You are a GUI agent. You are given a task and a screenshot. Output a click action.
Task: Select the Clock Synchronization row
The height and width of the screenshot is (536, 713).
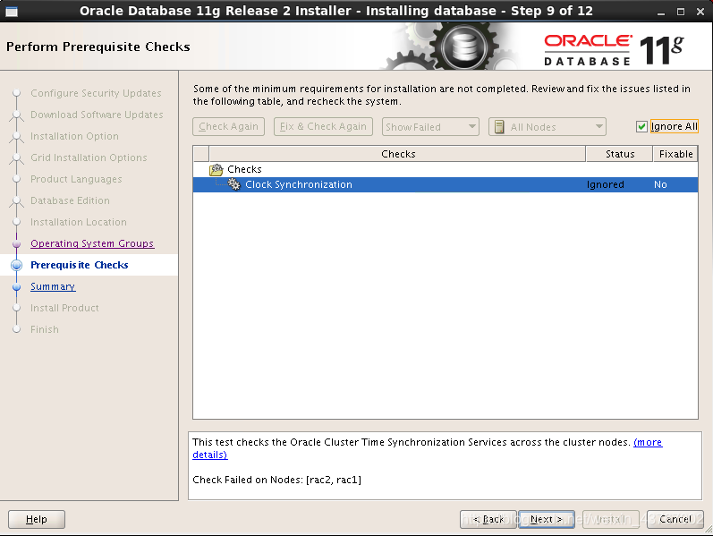point(446,184)
